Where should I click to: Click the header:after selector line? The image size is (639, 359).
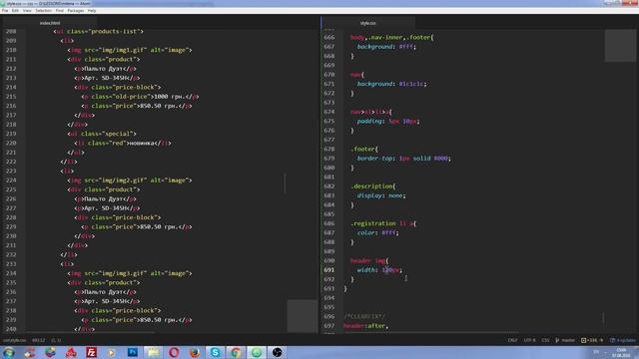[366, 326]
